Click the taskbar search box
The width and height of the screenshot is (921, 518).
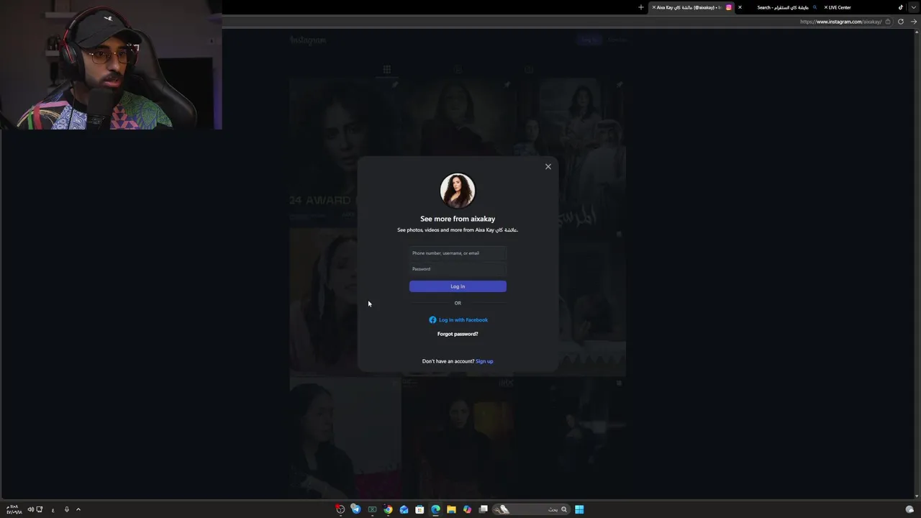pos(532,509)
